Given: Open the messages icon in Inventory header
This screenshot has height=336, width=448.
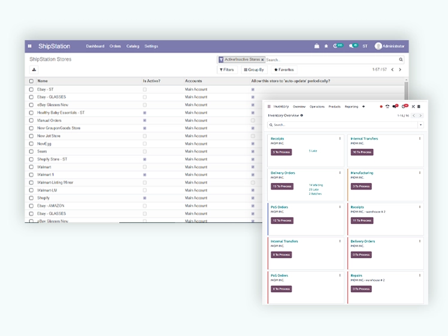Looking at the screenshot, I should point(394,106).
